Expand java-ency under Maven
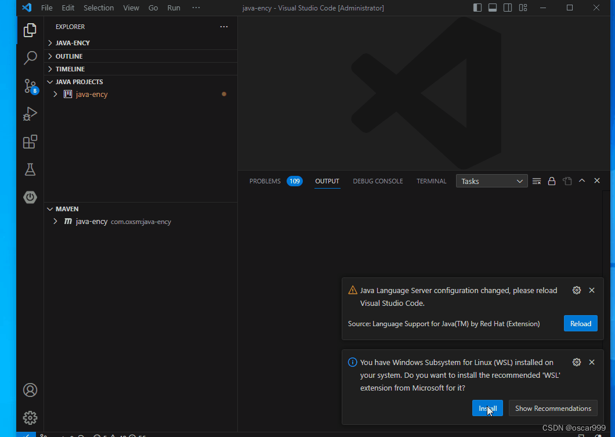 [x=55, y=222]
